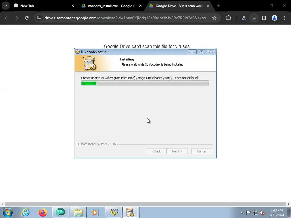Viewport: 291px width, 218px height.
Task: Go back to the previous page
Action: pyautogui.click(x=6, y=18)
